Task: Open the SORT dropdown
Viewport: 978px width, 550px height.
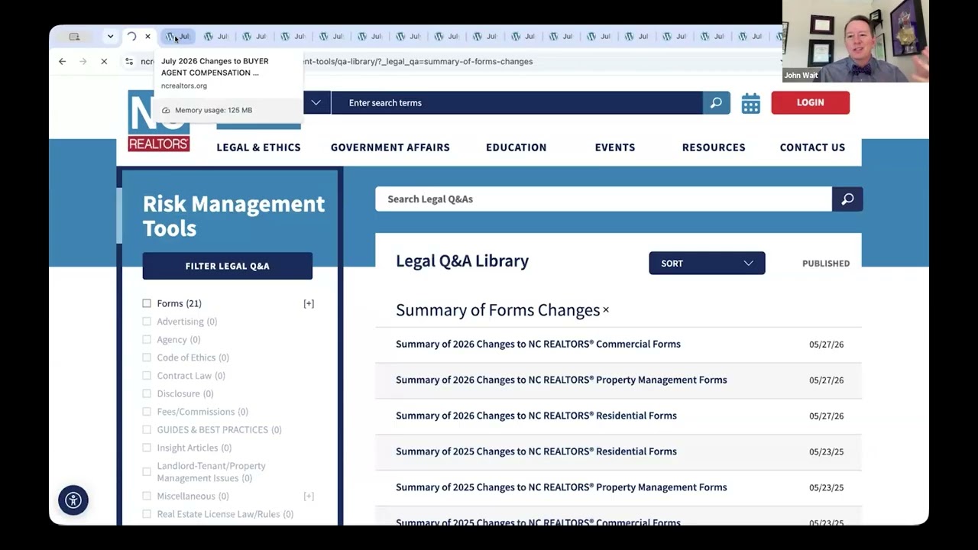Action: 707,264
